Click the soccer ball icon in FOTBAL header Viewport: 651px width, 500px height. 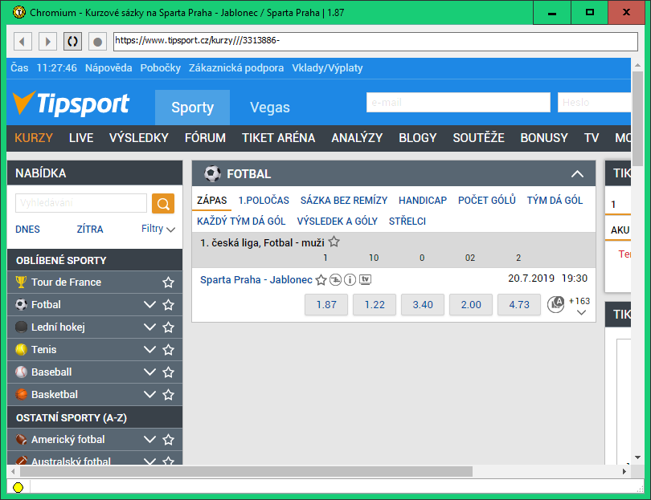[212, 173]
